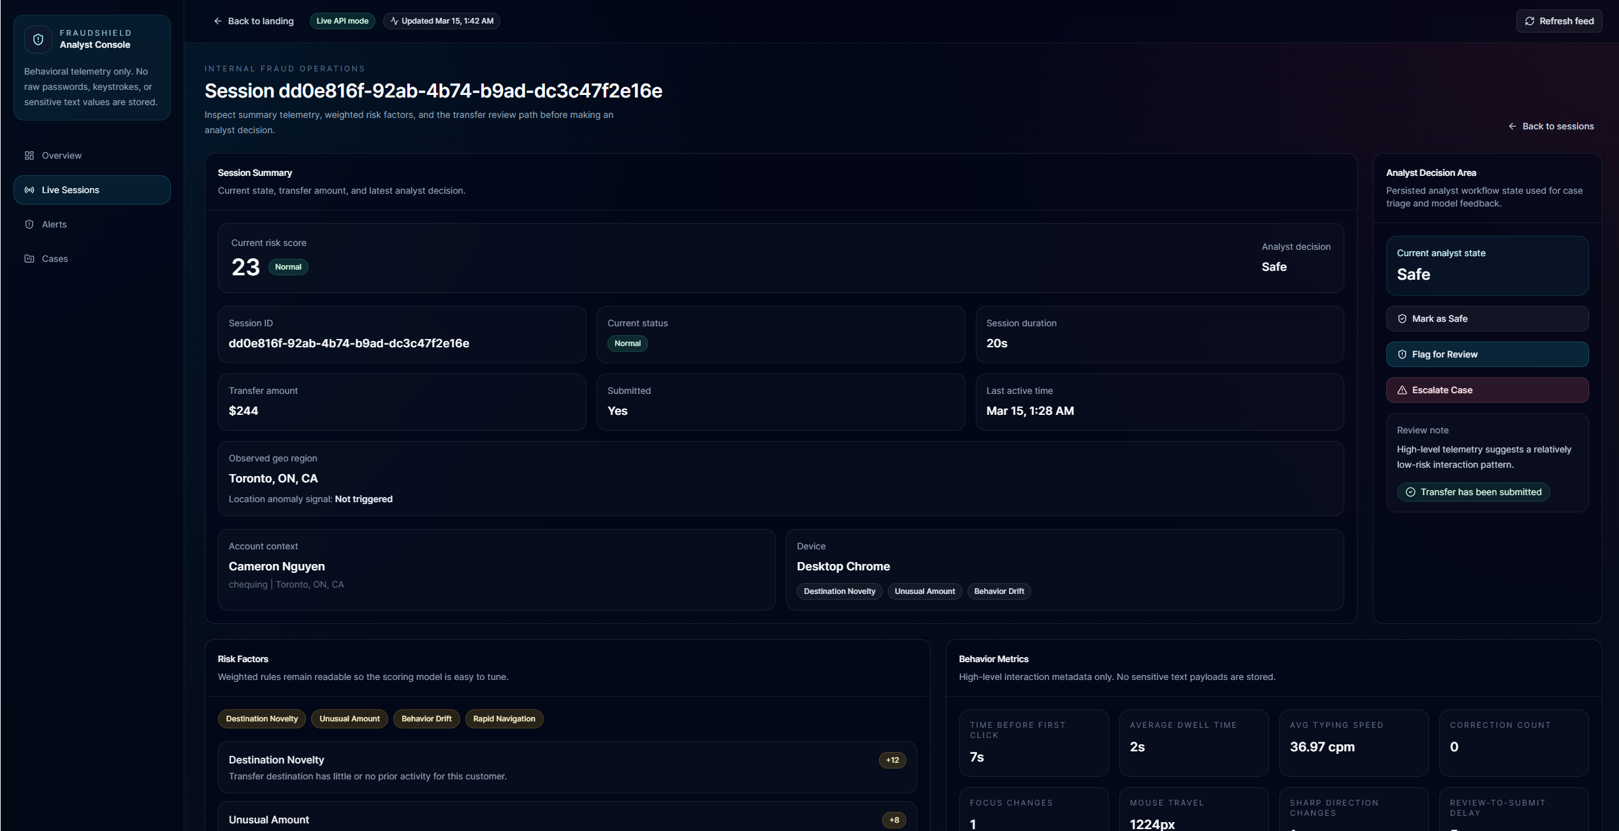Screen dimensions: 1619x831
Task: Go to the Cases sidebar section
Action: click(x=55, y=259)
